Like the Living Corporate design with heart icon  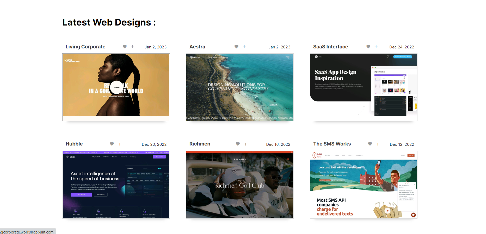[x=125, y=47]
